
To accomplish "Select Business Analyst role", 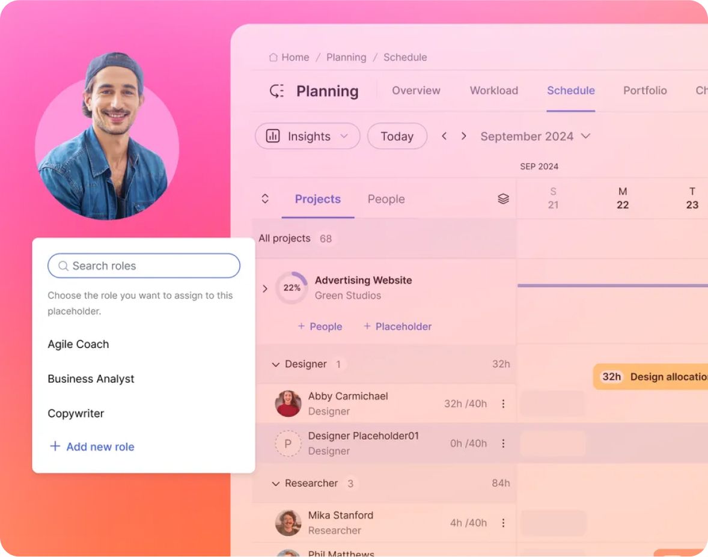I will 91,379.
